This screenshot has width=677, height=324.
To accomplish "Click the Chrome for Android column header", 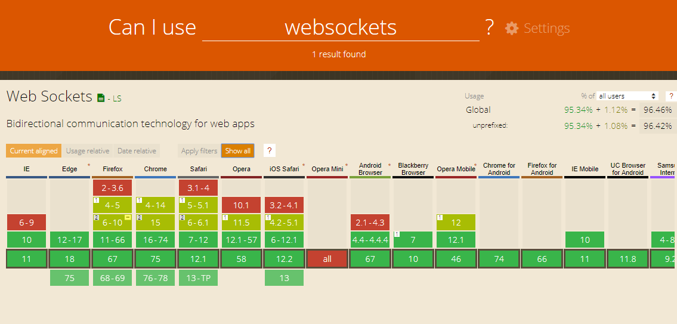I will coord(499,169).
